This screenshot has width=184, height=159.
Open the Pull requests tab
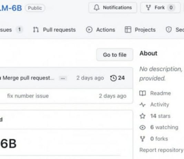tap(54, 30)
